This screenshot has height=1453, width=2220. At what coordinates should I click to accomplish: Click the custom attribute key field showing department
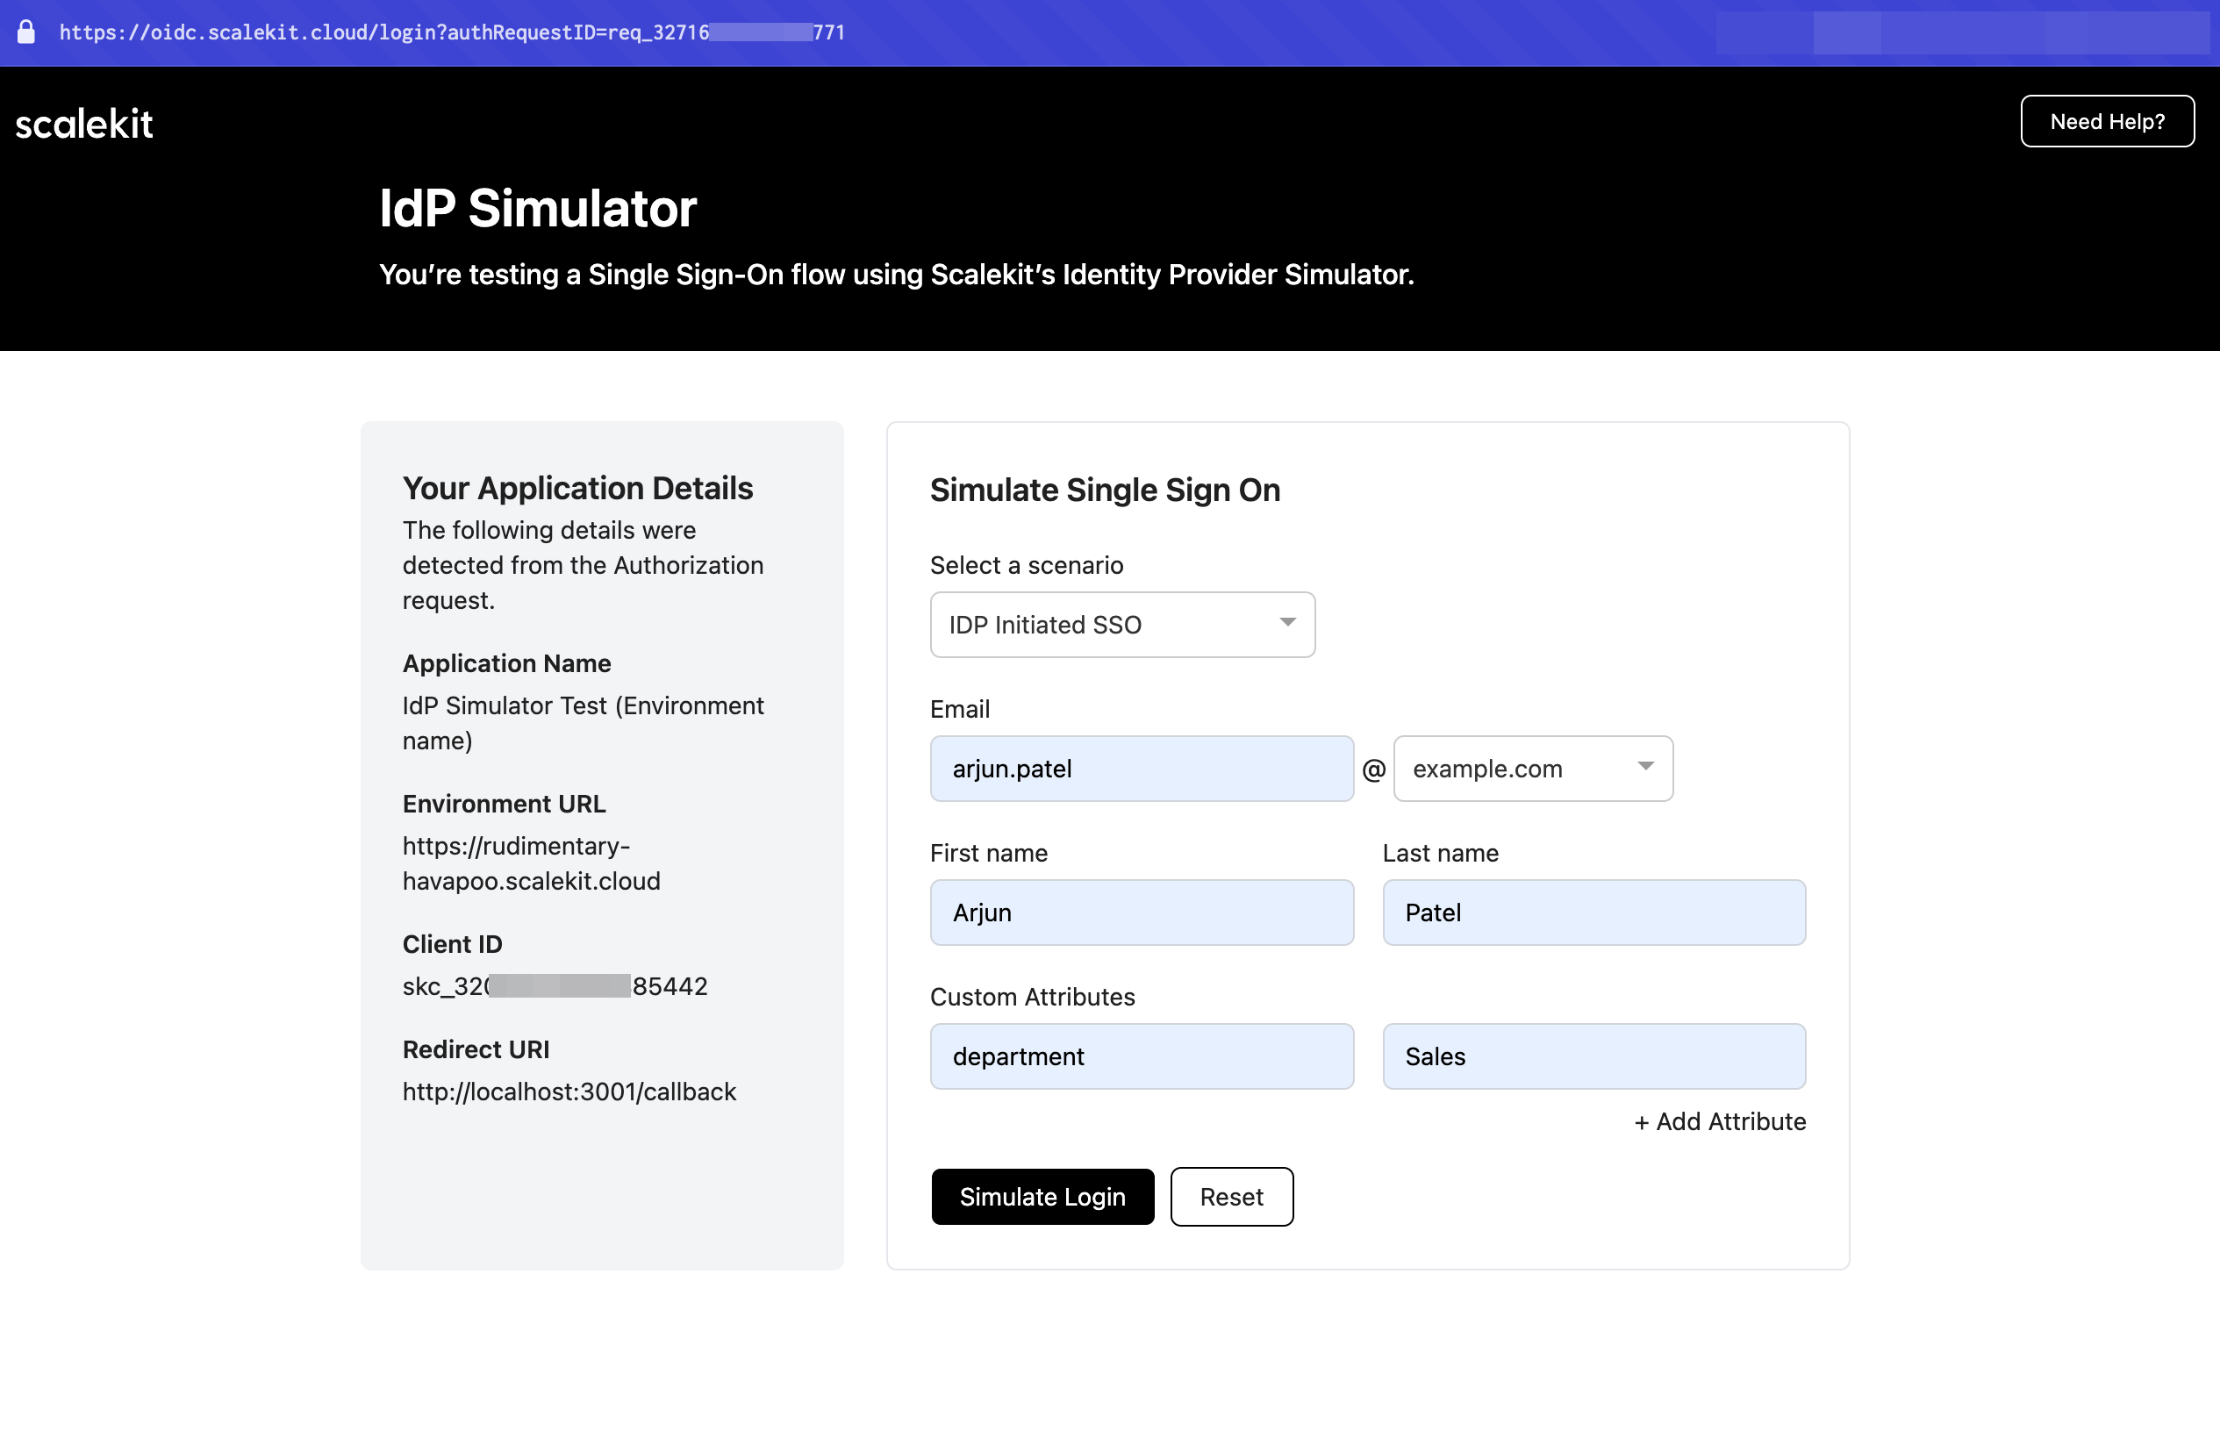[x=1142, y=1056]
